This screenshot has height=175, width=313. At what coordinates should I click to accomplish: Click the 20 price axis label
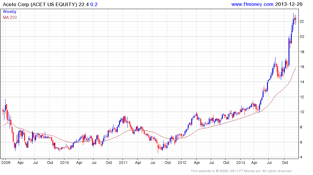pyautogui.click(x=302, y=36)
